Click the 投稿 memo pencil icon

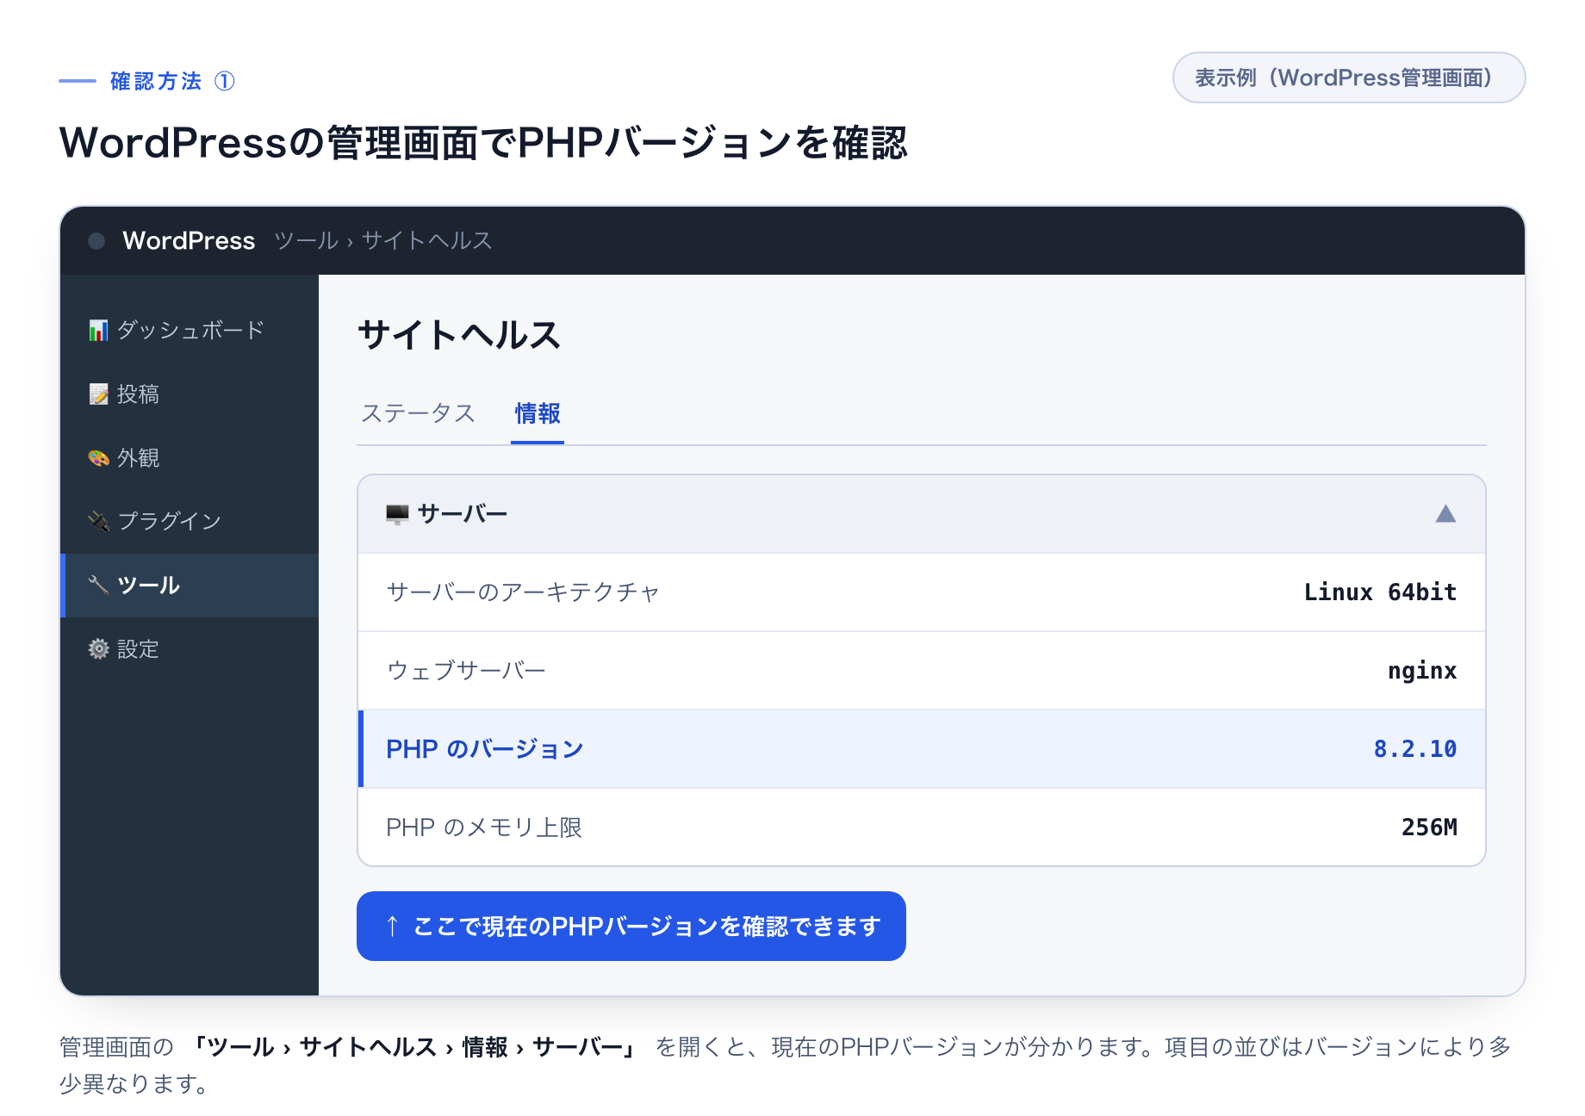98,394
